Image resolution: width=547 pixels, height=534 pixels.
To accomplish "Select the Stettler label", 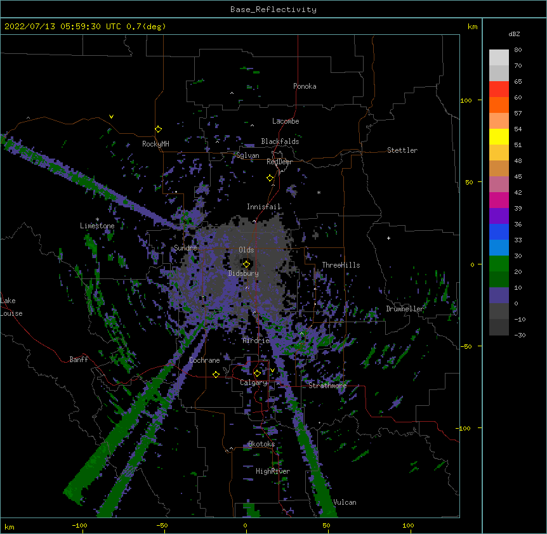I will pyautogui.click(x=402, y=150).
